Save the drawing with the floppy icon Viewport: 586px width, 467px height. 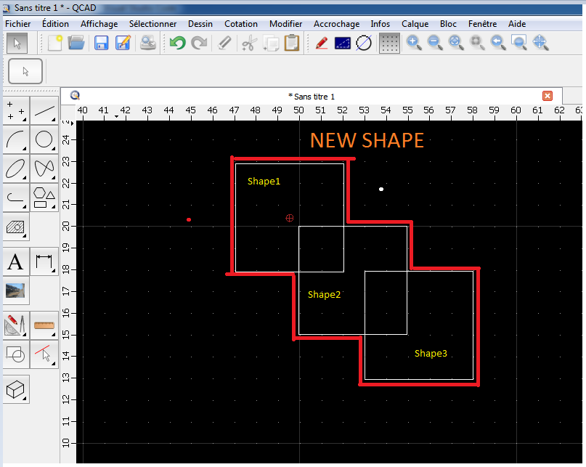101,43
